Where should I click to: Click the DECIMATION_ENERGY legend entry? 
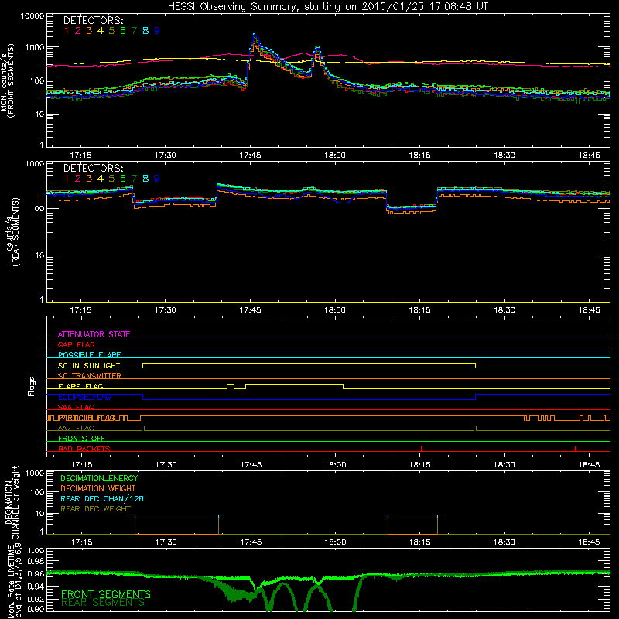click(x=99, y=478)
